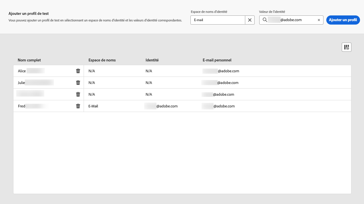Click the Ajouter un profil de test heading

click(x=29, y=13)
